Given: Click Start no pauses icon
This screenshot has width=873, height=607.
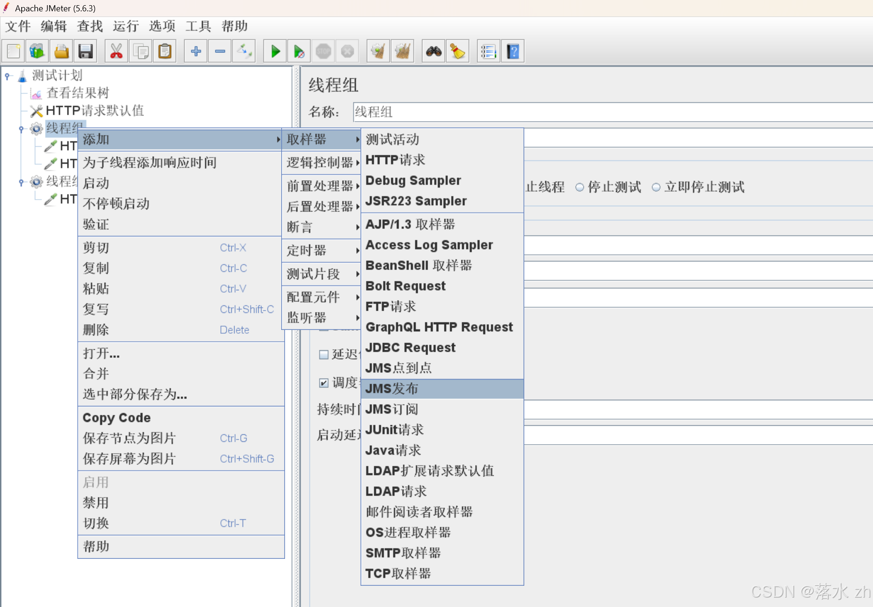Looking at the screenshot, I should [299, 51].
